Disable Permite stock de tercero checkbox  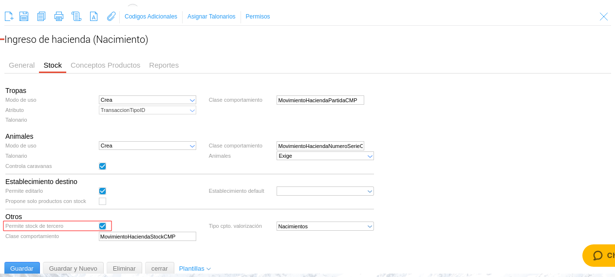click(102, 226)
